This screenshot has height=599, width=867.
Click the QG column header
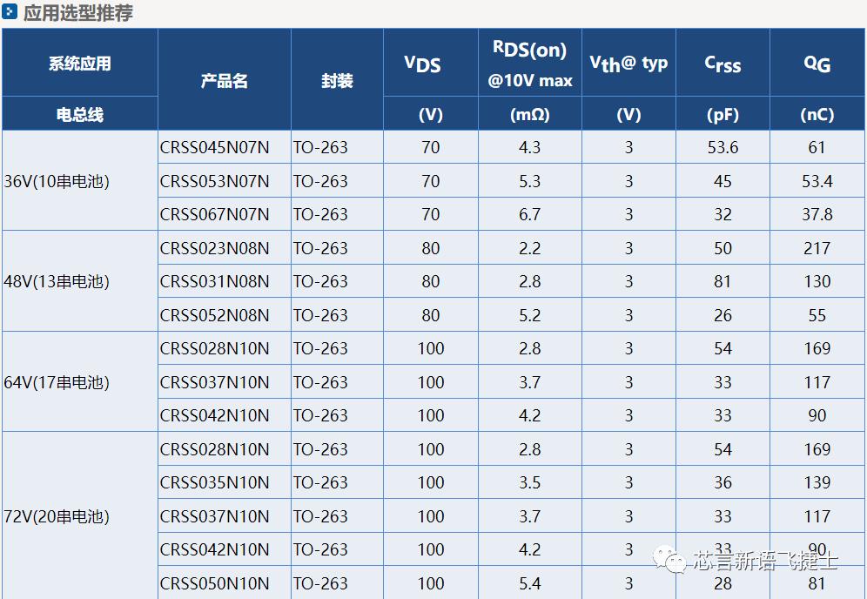coord(817,63)
